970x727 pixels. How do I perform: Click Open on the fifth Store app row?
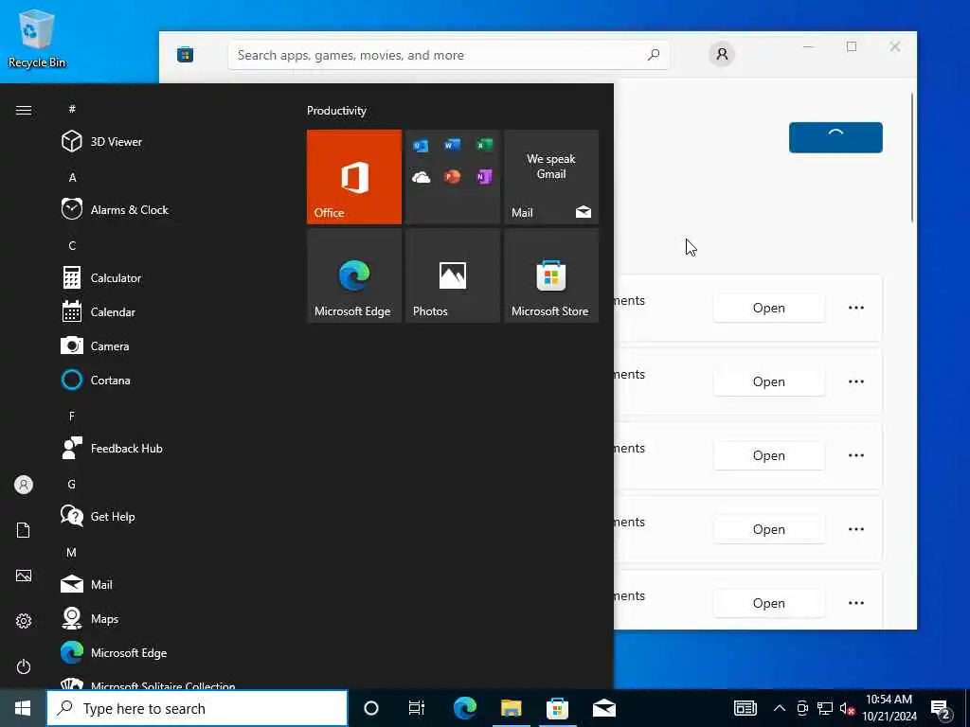coord(769,603)
